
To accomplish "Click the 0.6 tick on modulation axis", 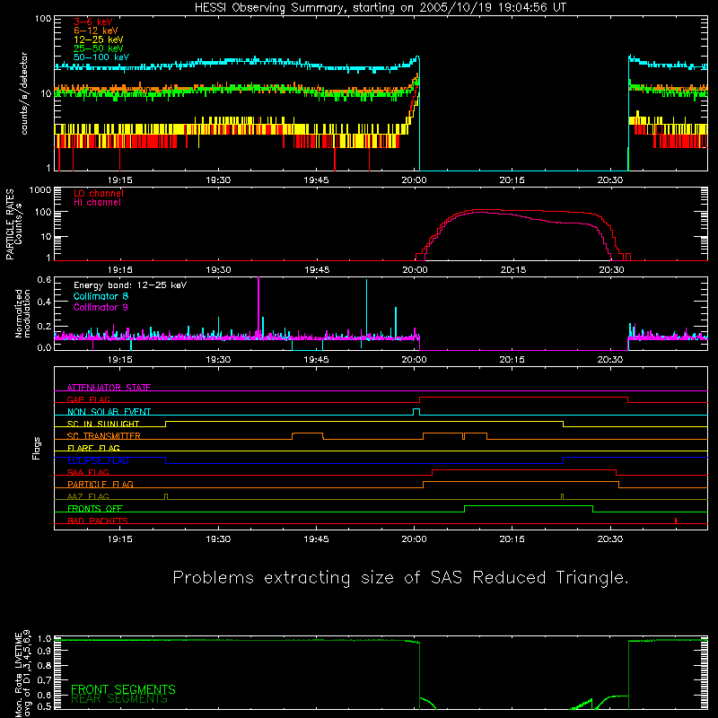I will tap(44, 280).
